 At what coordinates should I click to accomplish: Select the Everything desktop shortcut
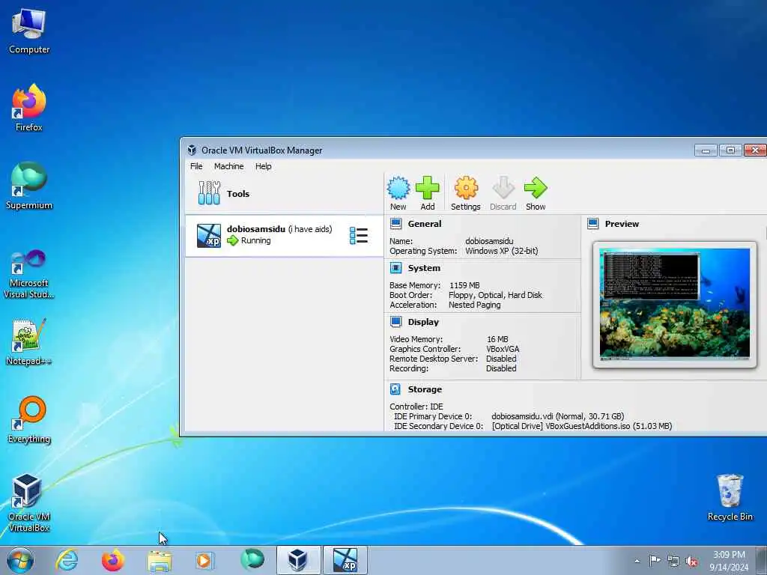tap(29, 419)
